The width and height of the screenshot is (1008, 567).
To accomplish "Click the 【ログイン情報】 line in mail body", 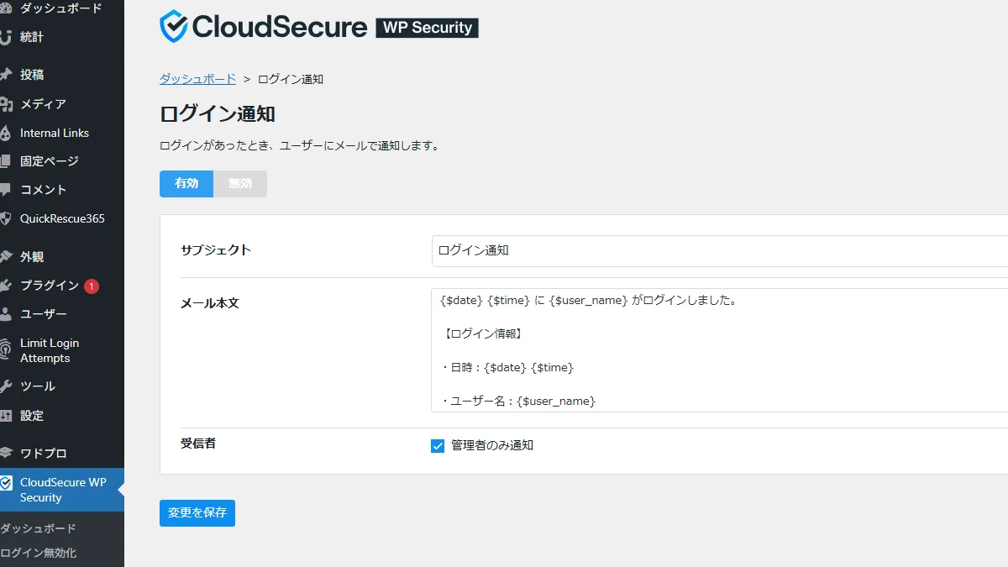I will (x=481, y=334).
